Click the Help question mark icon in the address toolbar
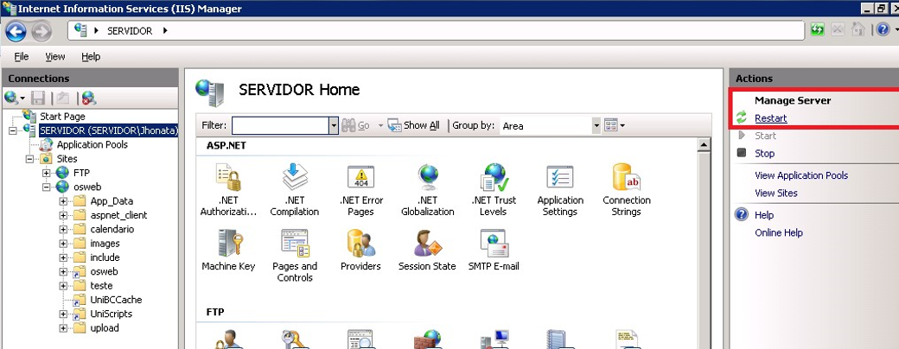This screenshot has height=349, width=899. [x=883, y=29]
